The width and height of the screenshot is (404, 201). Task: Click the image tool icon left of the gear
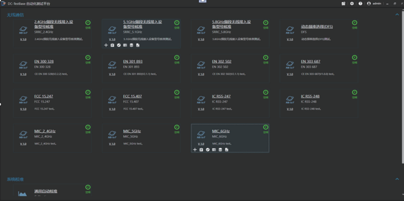pyautogui.click(x=343, y=4)
